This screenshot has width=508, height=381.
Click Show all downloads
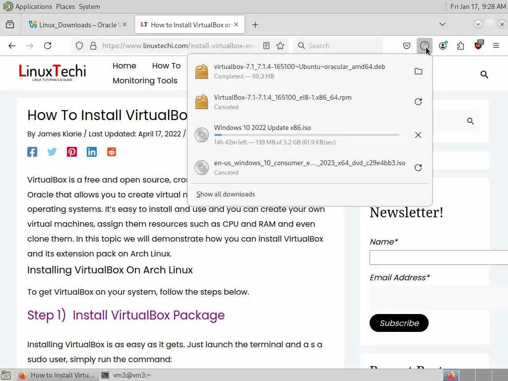(x=226, y=194)
